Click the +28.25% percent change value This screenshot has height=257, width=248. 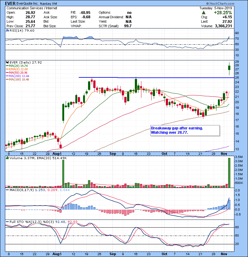click(223, 13)
